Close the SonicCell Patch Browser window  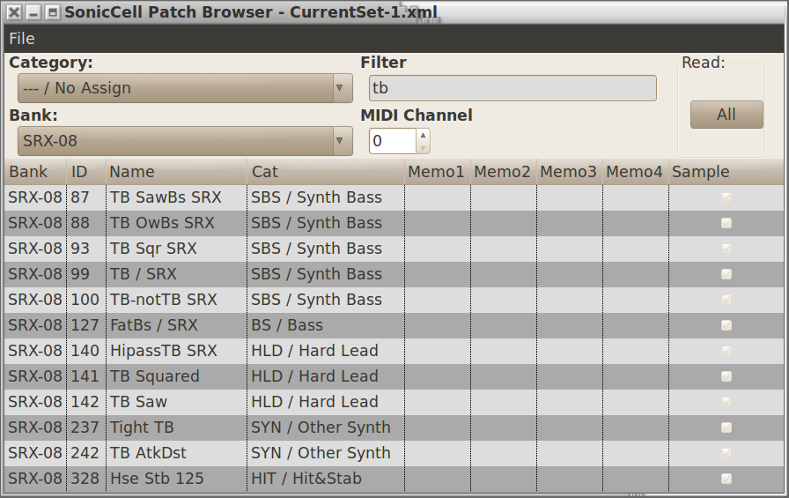click(x=14, y=12)
